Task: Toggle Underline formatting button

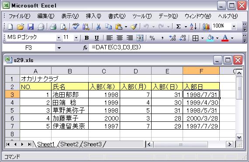Action: [97, 38]
